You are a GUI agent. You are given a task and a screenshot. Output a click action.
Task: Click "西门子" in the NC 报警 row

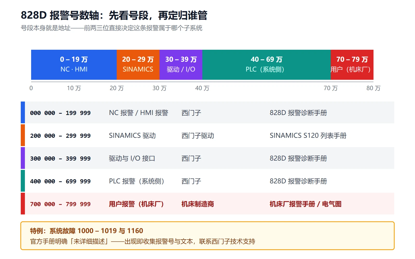191,113
